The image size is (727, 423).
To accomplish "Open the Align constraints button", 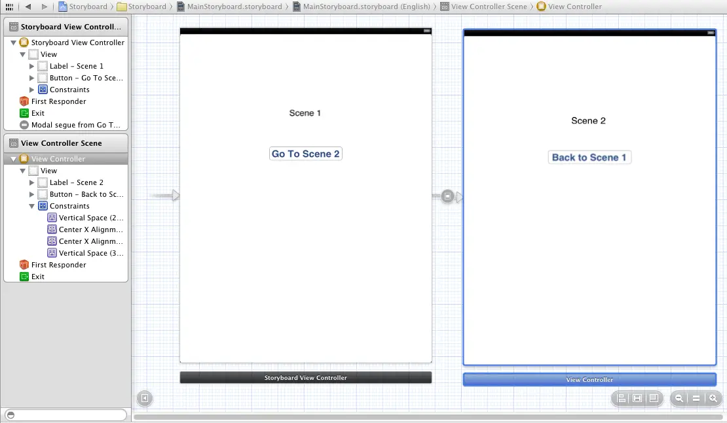I will tap(621, 398).
